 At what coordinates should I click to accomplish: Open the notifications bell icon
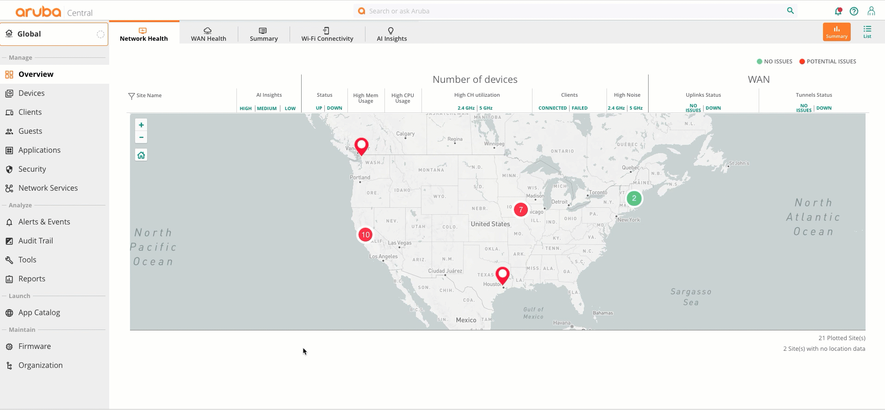point(838,11)
